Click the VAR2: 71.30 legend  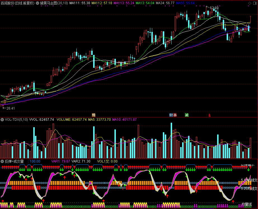(x=81, y=161)
